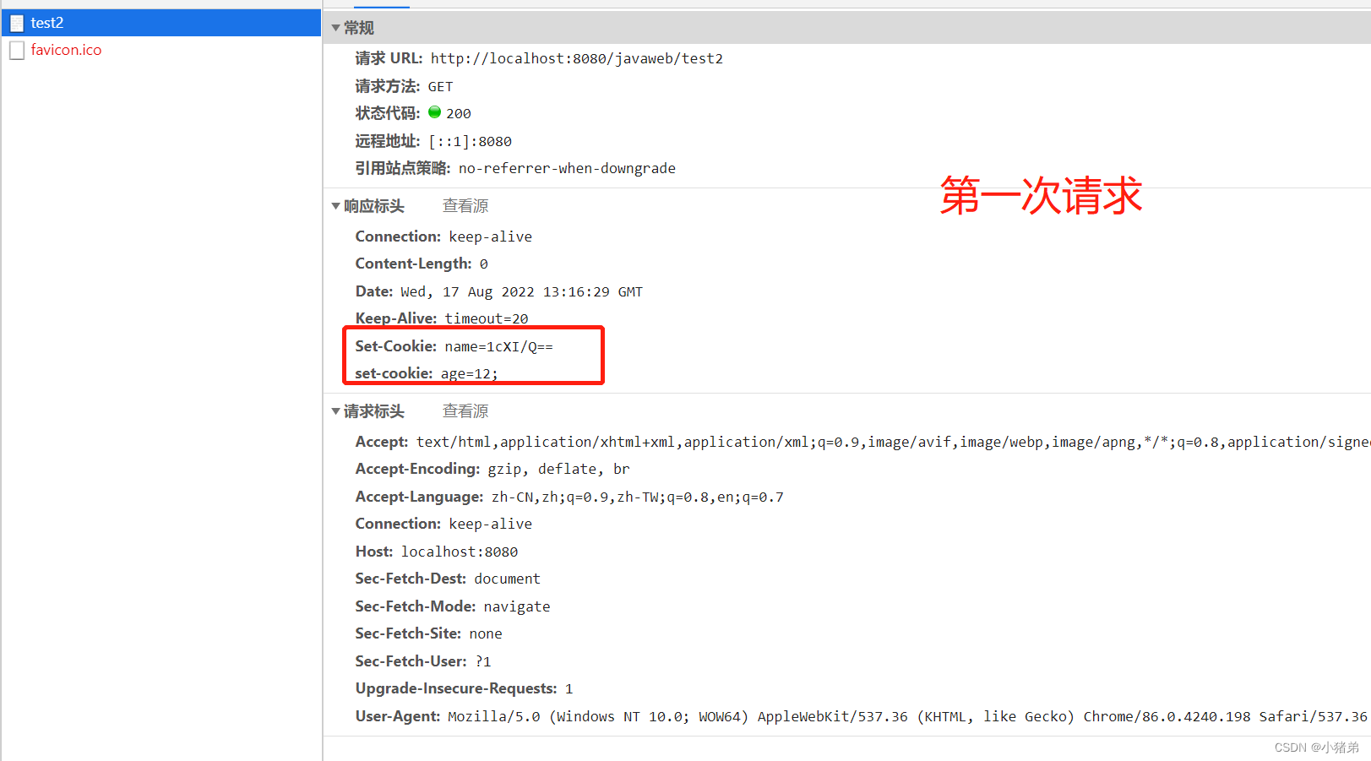Click the 请求 URL label

tap(389, 58)
